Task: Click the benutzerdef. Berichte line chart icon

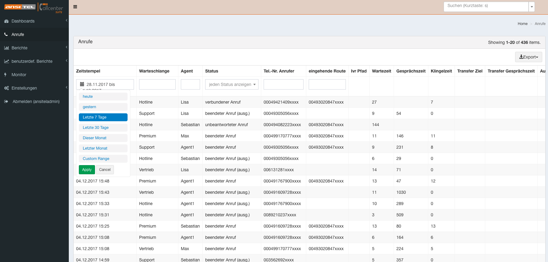Action: point(6,61)
